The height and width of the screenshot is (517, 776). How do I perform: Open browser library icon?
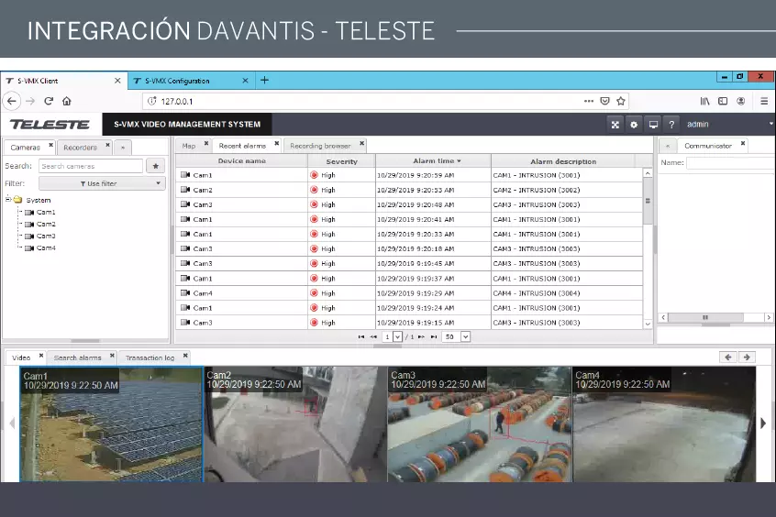coord(704,101)
